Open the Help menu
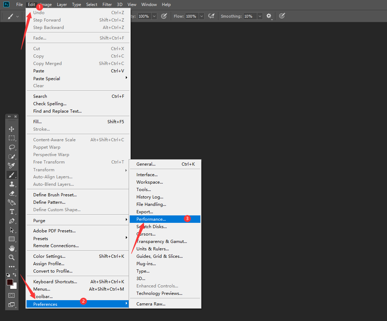 (x=166, y=5)
